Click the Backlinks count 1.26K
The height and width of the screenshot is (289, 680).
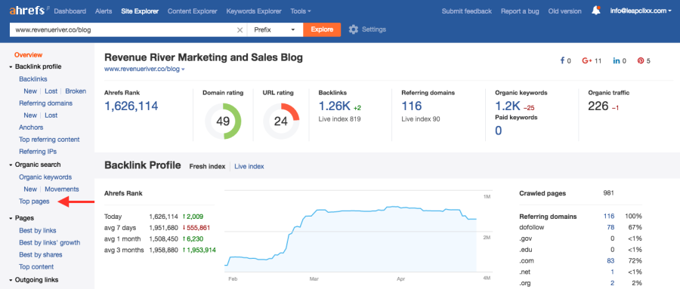(x=335, y=106)
